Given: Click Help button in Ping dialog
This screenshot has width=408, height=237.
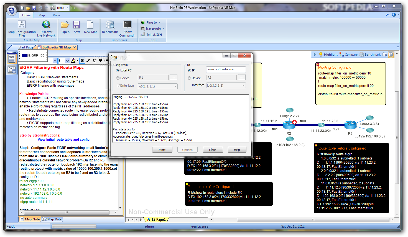Looking at the screenshot, I should [237, 150].
